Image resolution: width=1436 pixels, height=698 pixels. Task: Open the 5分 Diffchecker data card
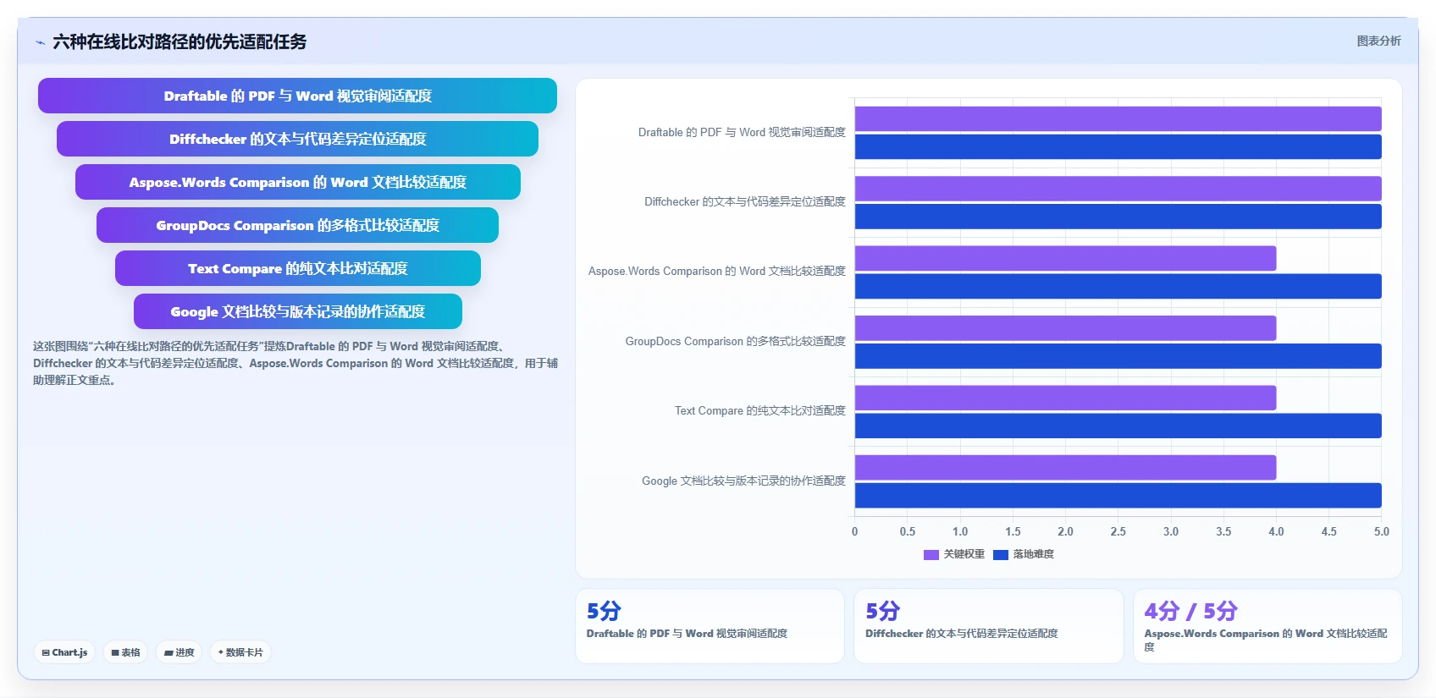tap(989, 626)
